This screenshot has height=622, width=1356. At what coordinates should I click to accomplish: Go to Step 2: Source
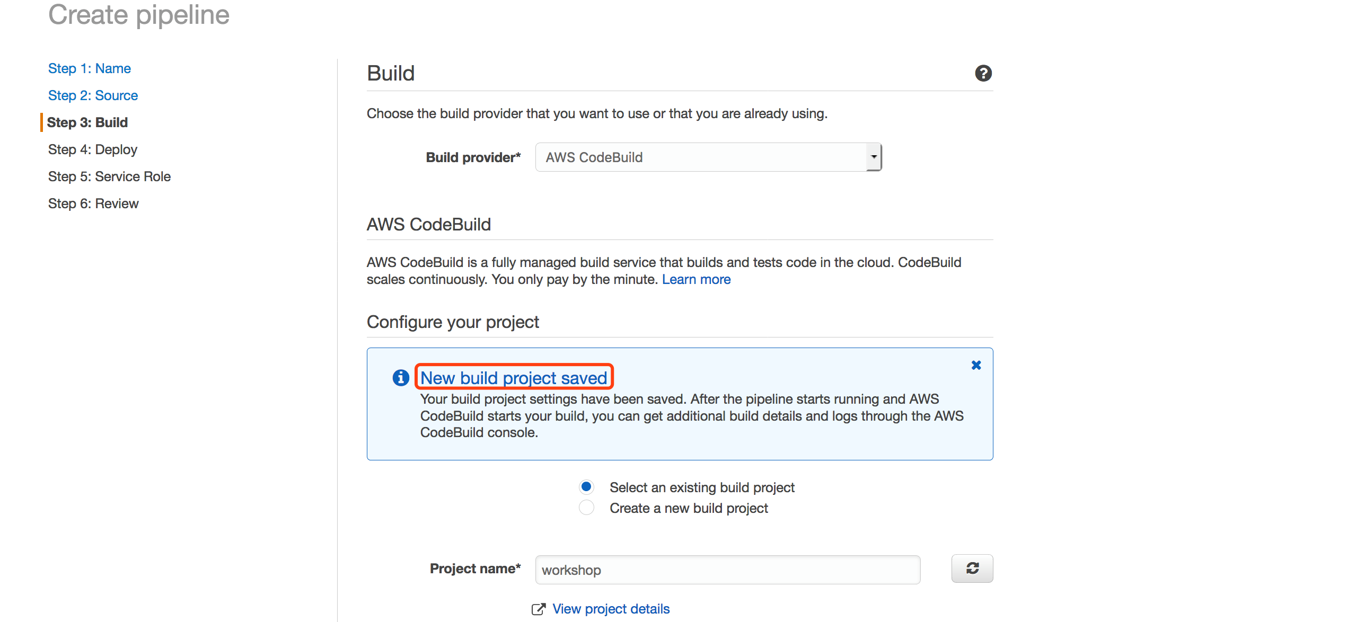coord(93,95)
